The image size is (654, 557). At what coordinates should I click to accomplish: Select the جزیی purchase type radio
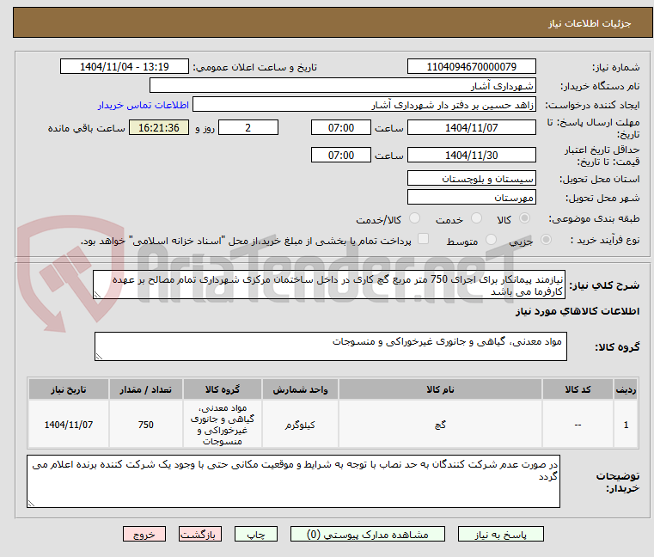pos(546,240)
